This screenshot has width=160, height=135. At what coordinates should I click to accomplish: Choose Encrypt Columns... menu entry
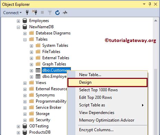[x=107, y=130]
